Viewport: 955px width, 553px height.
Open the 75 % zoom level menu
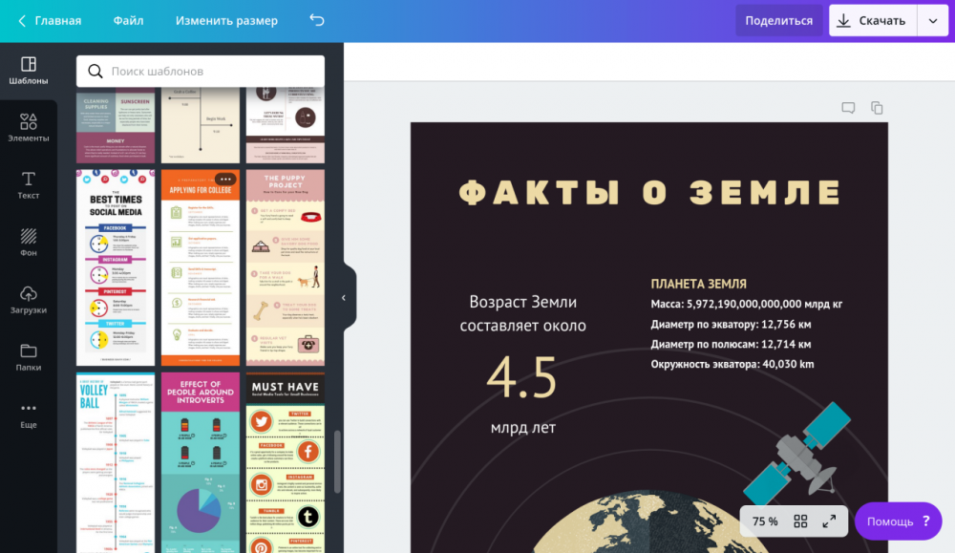click(x=765, y=521)
